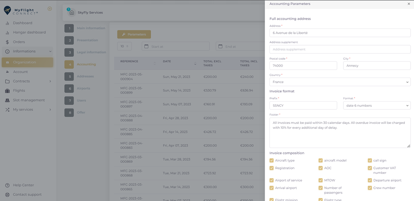Open the Country dropdown showing France
414x201 pixels.
pos(340,82)
